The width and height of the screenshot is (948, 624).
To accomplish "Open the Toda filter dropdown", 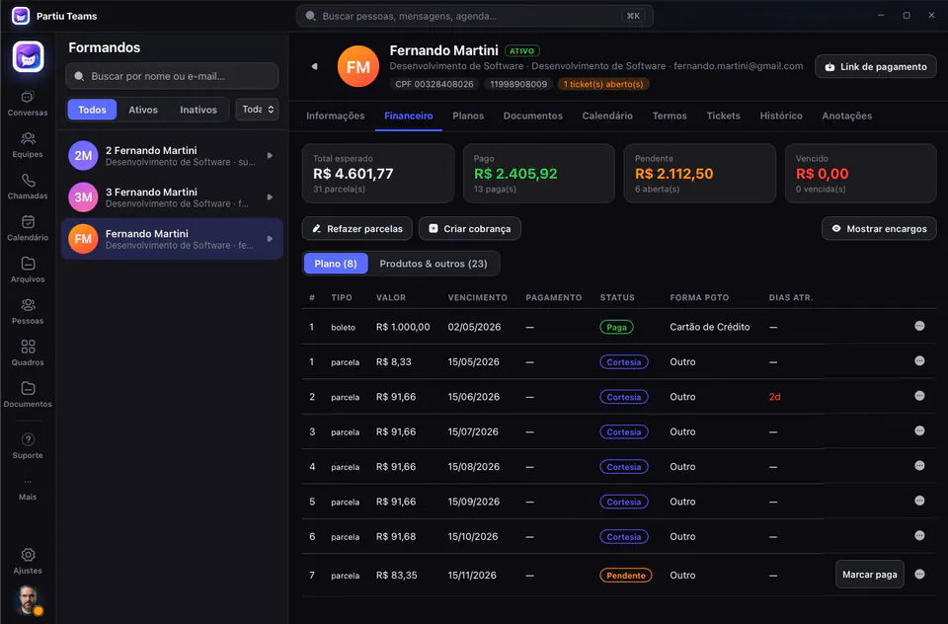I will (258, 110).
